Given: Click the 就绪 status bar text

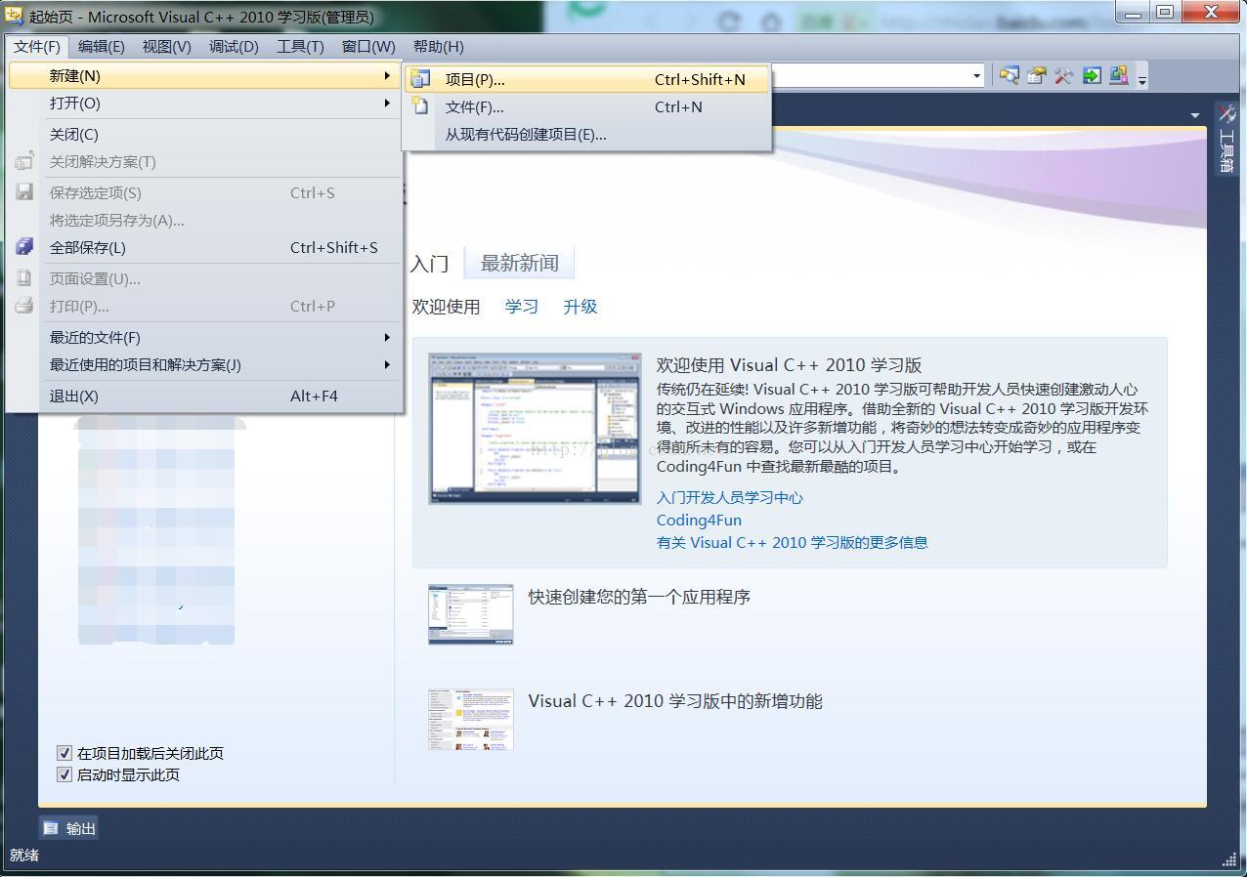Looking at the screenshot, I should (24, 855).
